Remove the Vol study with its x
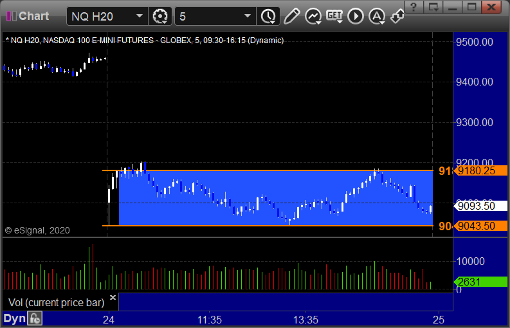Image resolution: width=510 pixels, height=328 pixels. point(113,297)
